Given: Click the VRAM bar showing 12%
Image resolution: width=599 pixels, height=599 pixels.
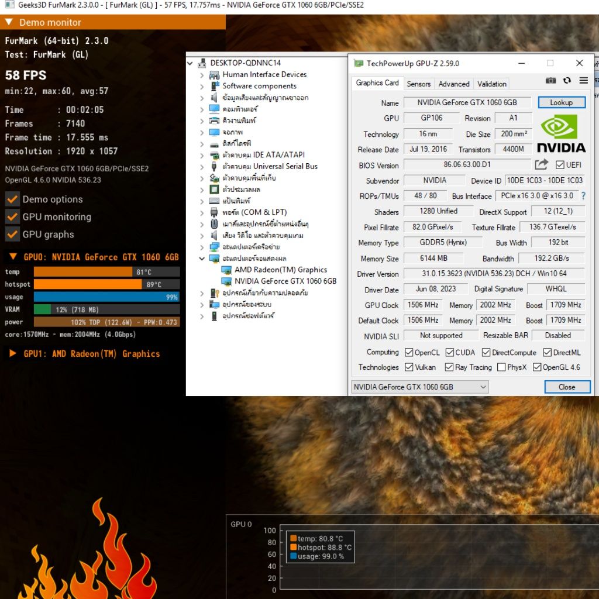Looking at the screenshot, I should (x=106, y=309).
